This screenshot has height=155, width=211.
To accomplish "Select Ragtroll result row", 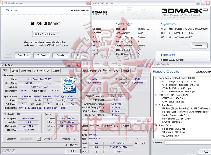I will pyautogui.click(x=172, y=122).
